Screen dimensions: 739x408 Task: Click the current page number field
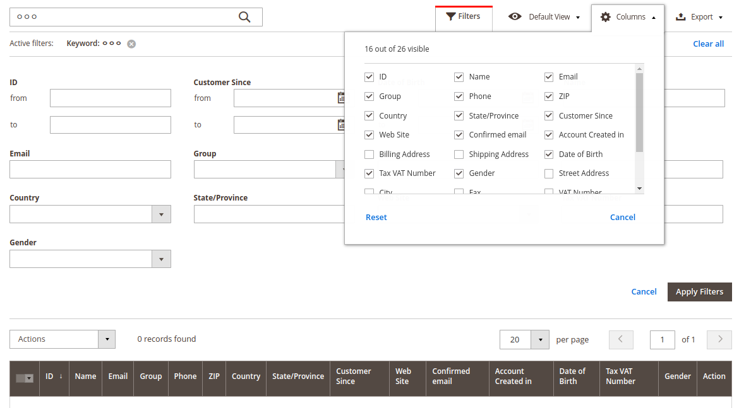tap(662, 340)
